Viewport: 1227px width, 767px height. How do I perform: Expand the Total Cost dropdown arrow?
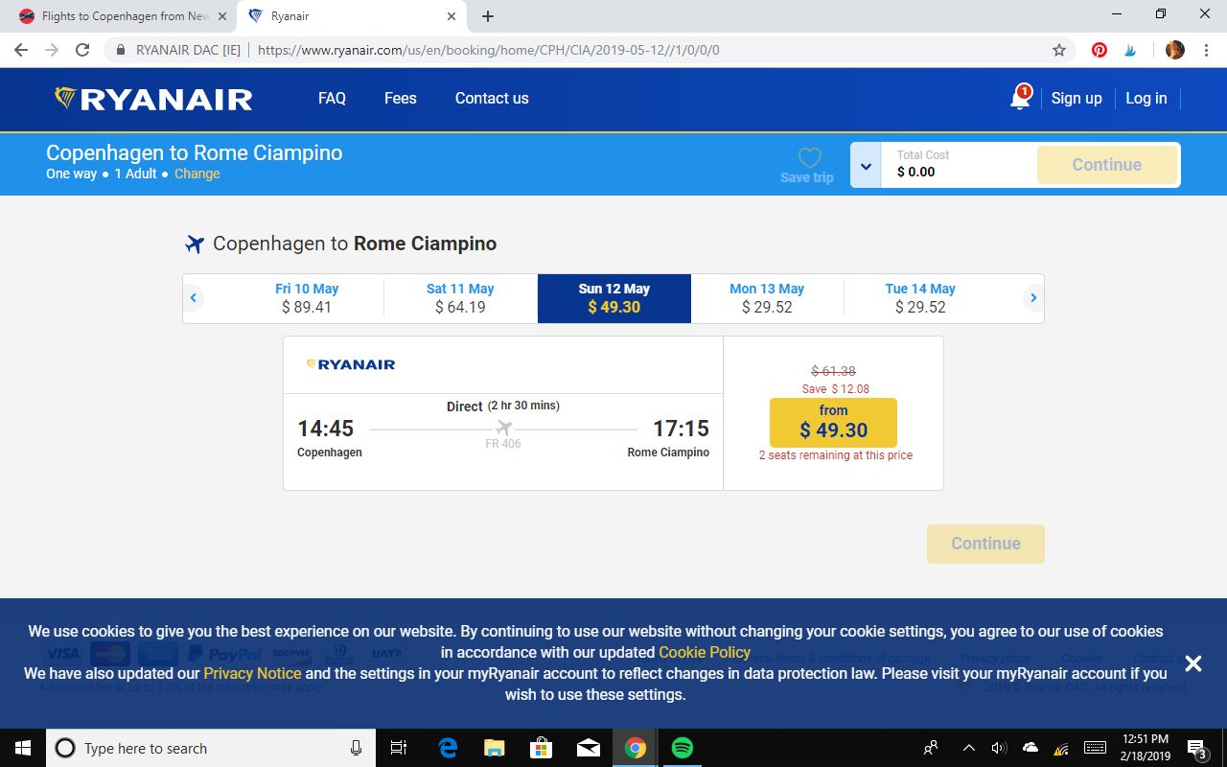(866, 165)
